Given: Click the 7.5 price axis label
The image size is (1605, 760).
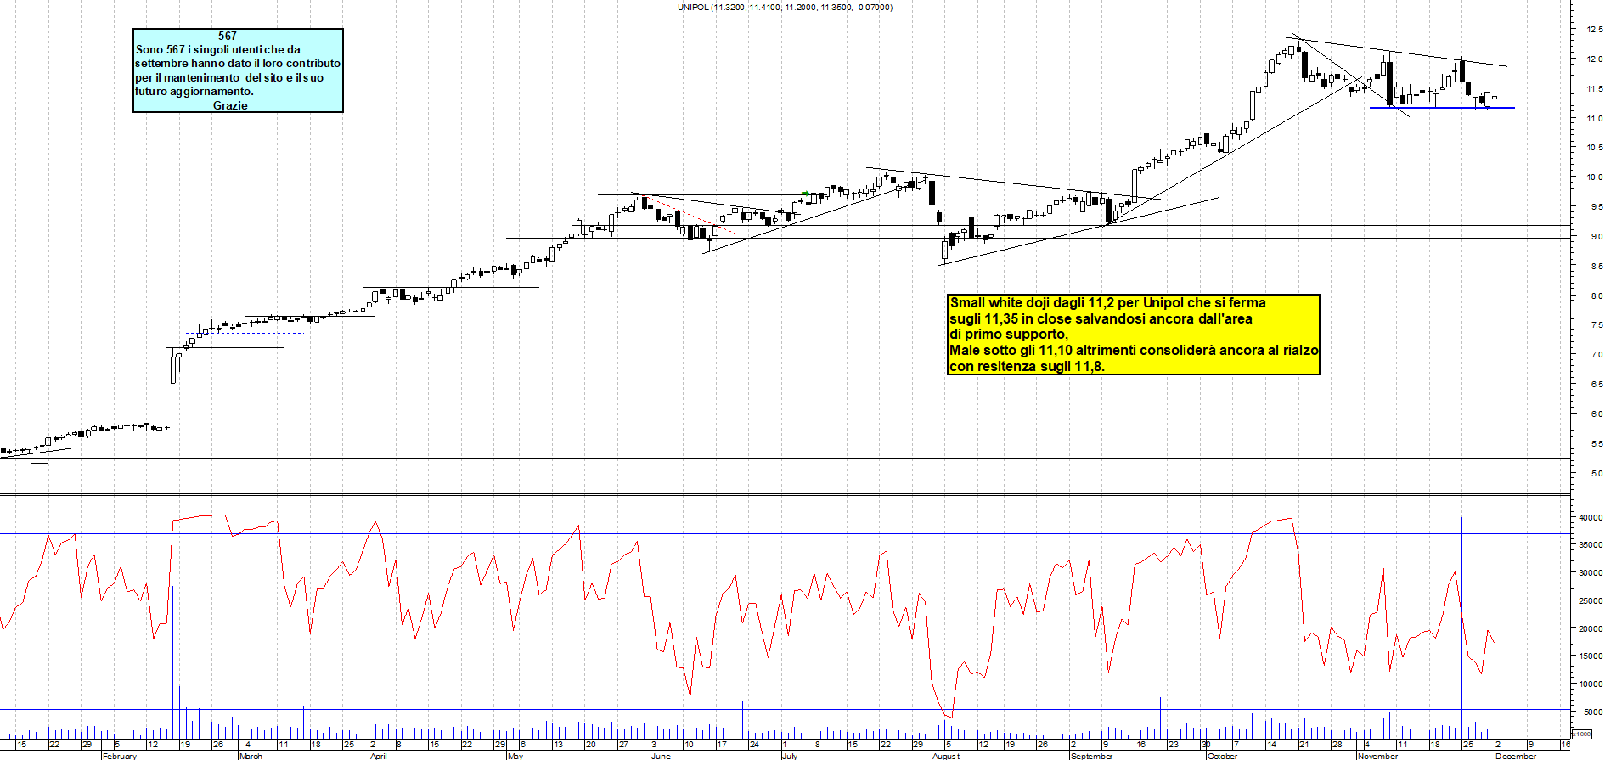Looking at the screenshot, I should [1597, 325].
